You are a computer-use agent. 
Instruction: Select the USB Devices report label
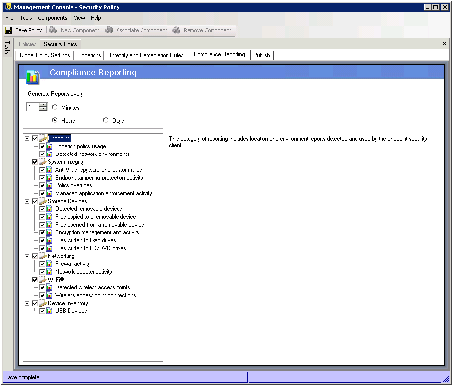(71, 311)
